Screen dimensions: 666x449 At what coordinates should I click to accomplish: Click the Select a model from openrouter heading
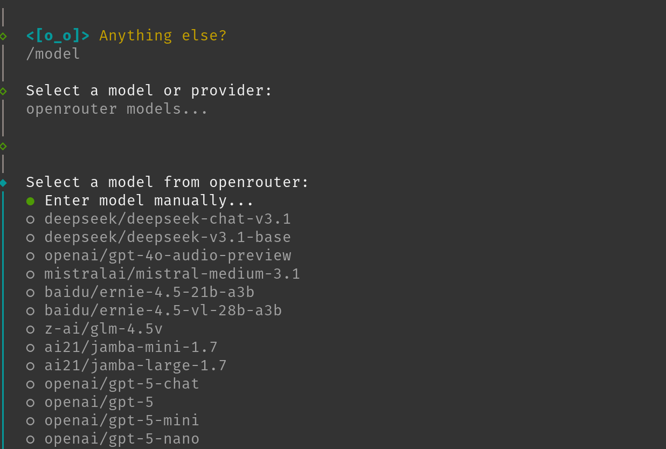click(x=167, y=182)
